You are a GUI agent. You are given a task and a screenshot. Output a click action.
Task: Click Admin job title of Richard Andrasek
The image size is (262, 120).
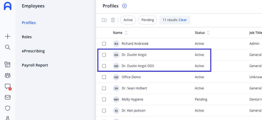pos(254,44)
